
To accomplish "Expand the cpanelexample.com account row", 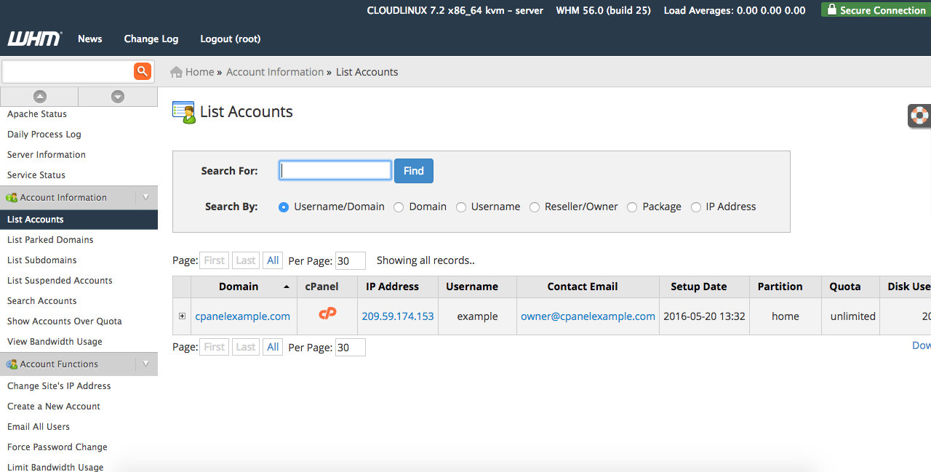I will coord(182,316).
